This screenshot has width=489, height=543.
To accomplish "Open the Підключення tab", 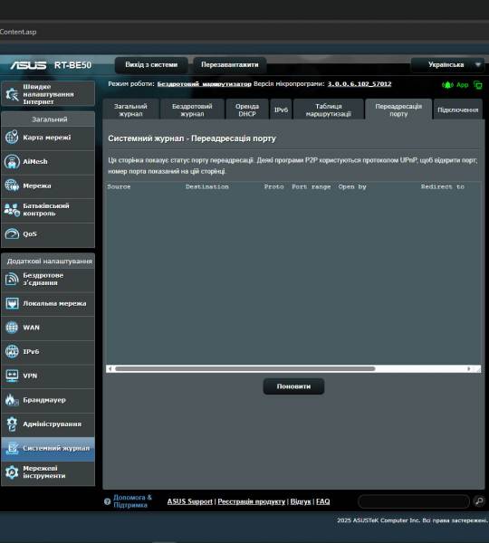I will click(458, 110).
